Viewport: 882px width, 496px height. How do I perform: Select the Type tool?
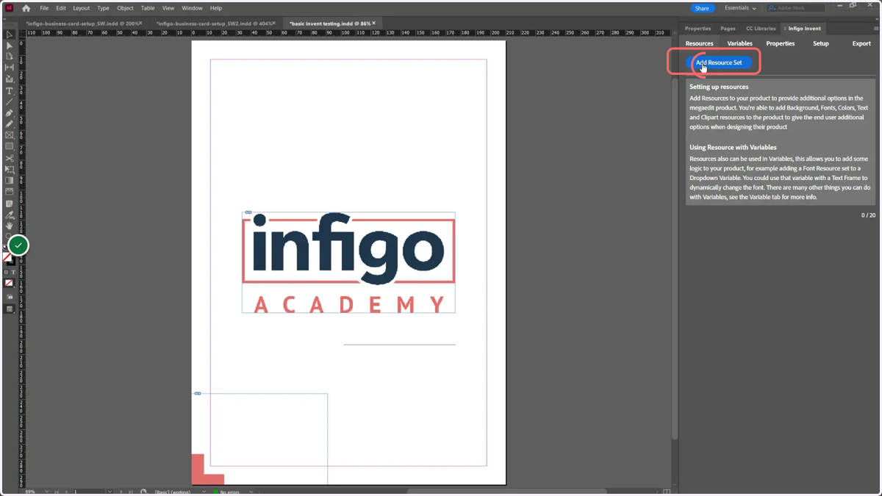coord(10,91)
